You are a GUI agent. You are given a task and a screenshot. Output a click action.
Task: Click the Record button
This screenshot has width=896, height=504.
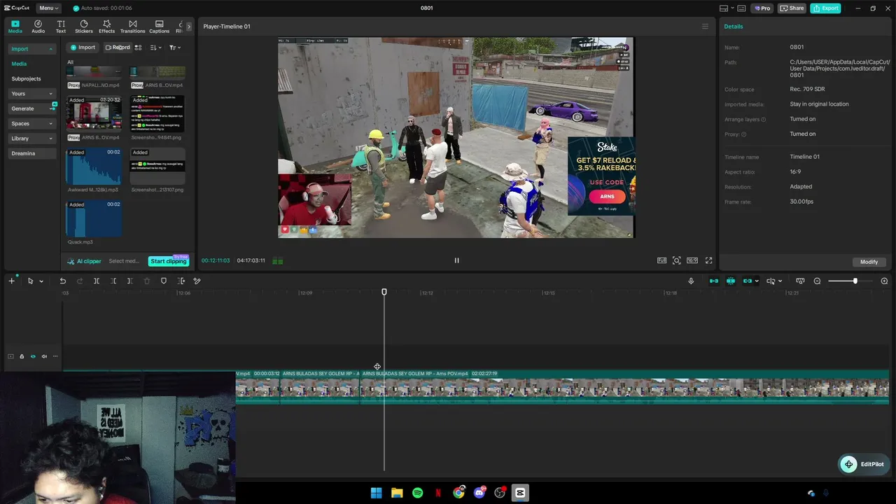coord(117,48)
